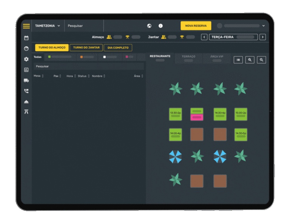The width and height of the screenshot is (290, 224).
Task: Open the reports chart icon
Action: click(x=26, y=70)
